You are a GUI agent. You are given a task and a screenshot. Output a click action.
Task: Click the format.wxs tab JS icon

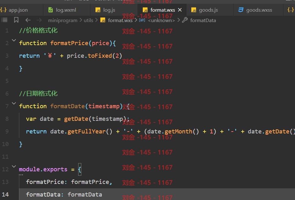pos(145,10)
